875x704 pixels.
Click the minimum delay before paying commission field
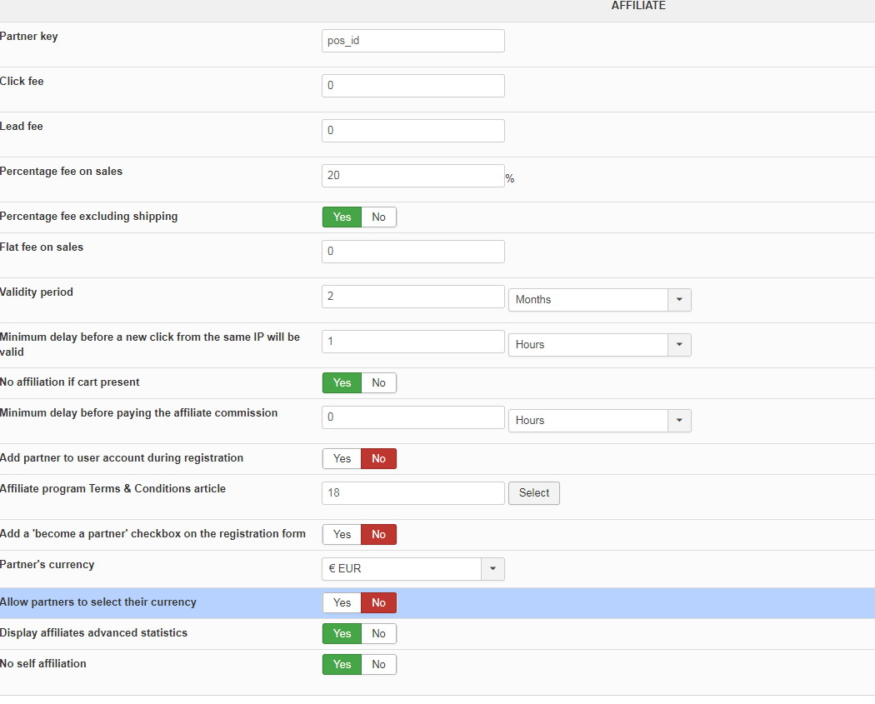[x=412, y=417]
